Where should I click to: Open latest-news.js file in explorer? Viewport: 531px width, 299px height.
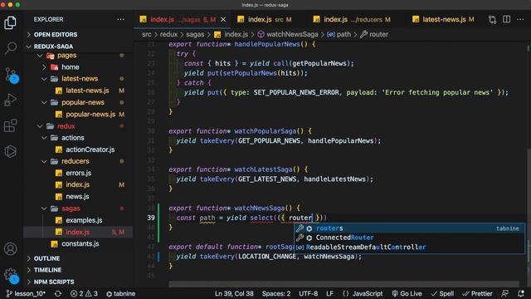[87, 91]
